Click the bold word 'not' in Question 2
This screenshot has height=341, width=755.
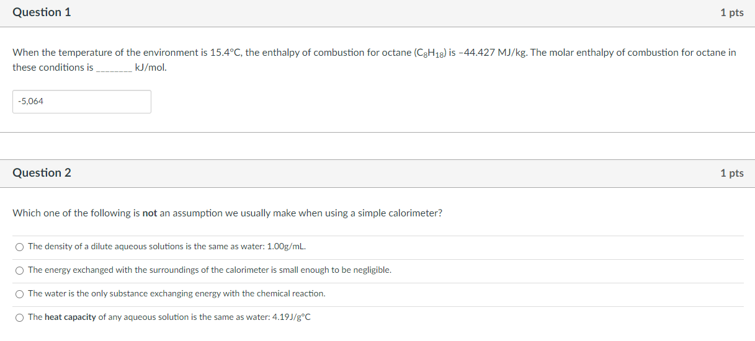(150, 213)
